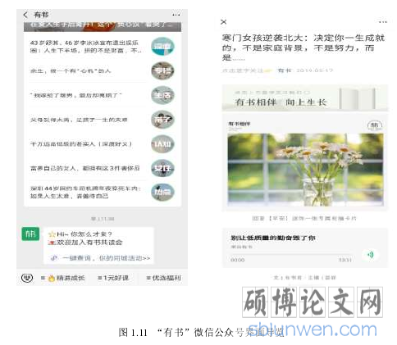
Task: Open the 深圳44岁 driver article
Action: (85, 193)
